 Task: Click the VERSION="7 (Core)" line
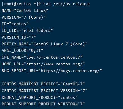tap(24, 17)
